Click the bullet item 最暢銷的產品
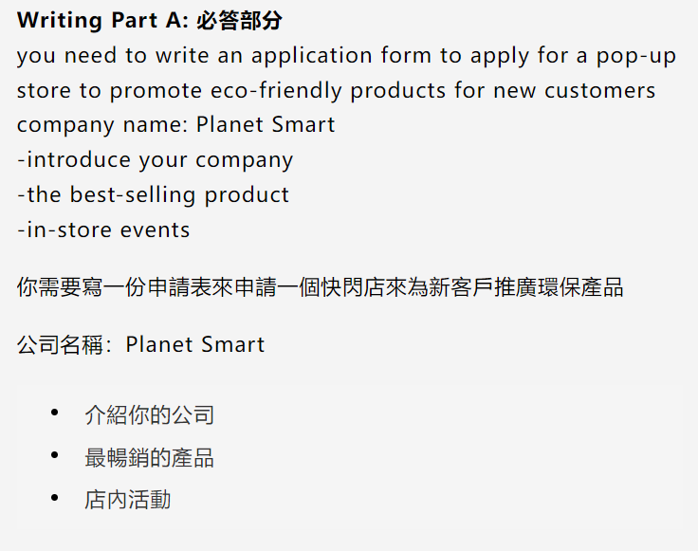This screenshot has width=698, height=551. click(x=150, y=457)
